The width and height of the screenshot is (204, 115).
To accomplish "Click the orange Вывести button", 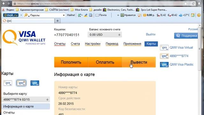I will (139, 62).
